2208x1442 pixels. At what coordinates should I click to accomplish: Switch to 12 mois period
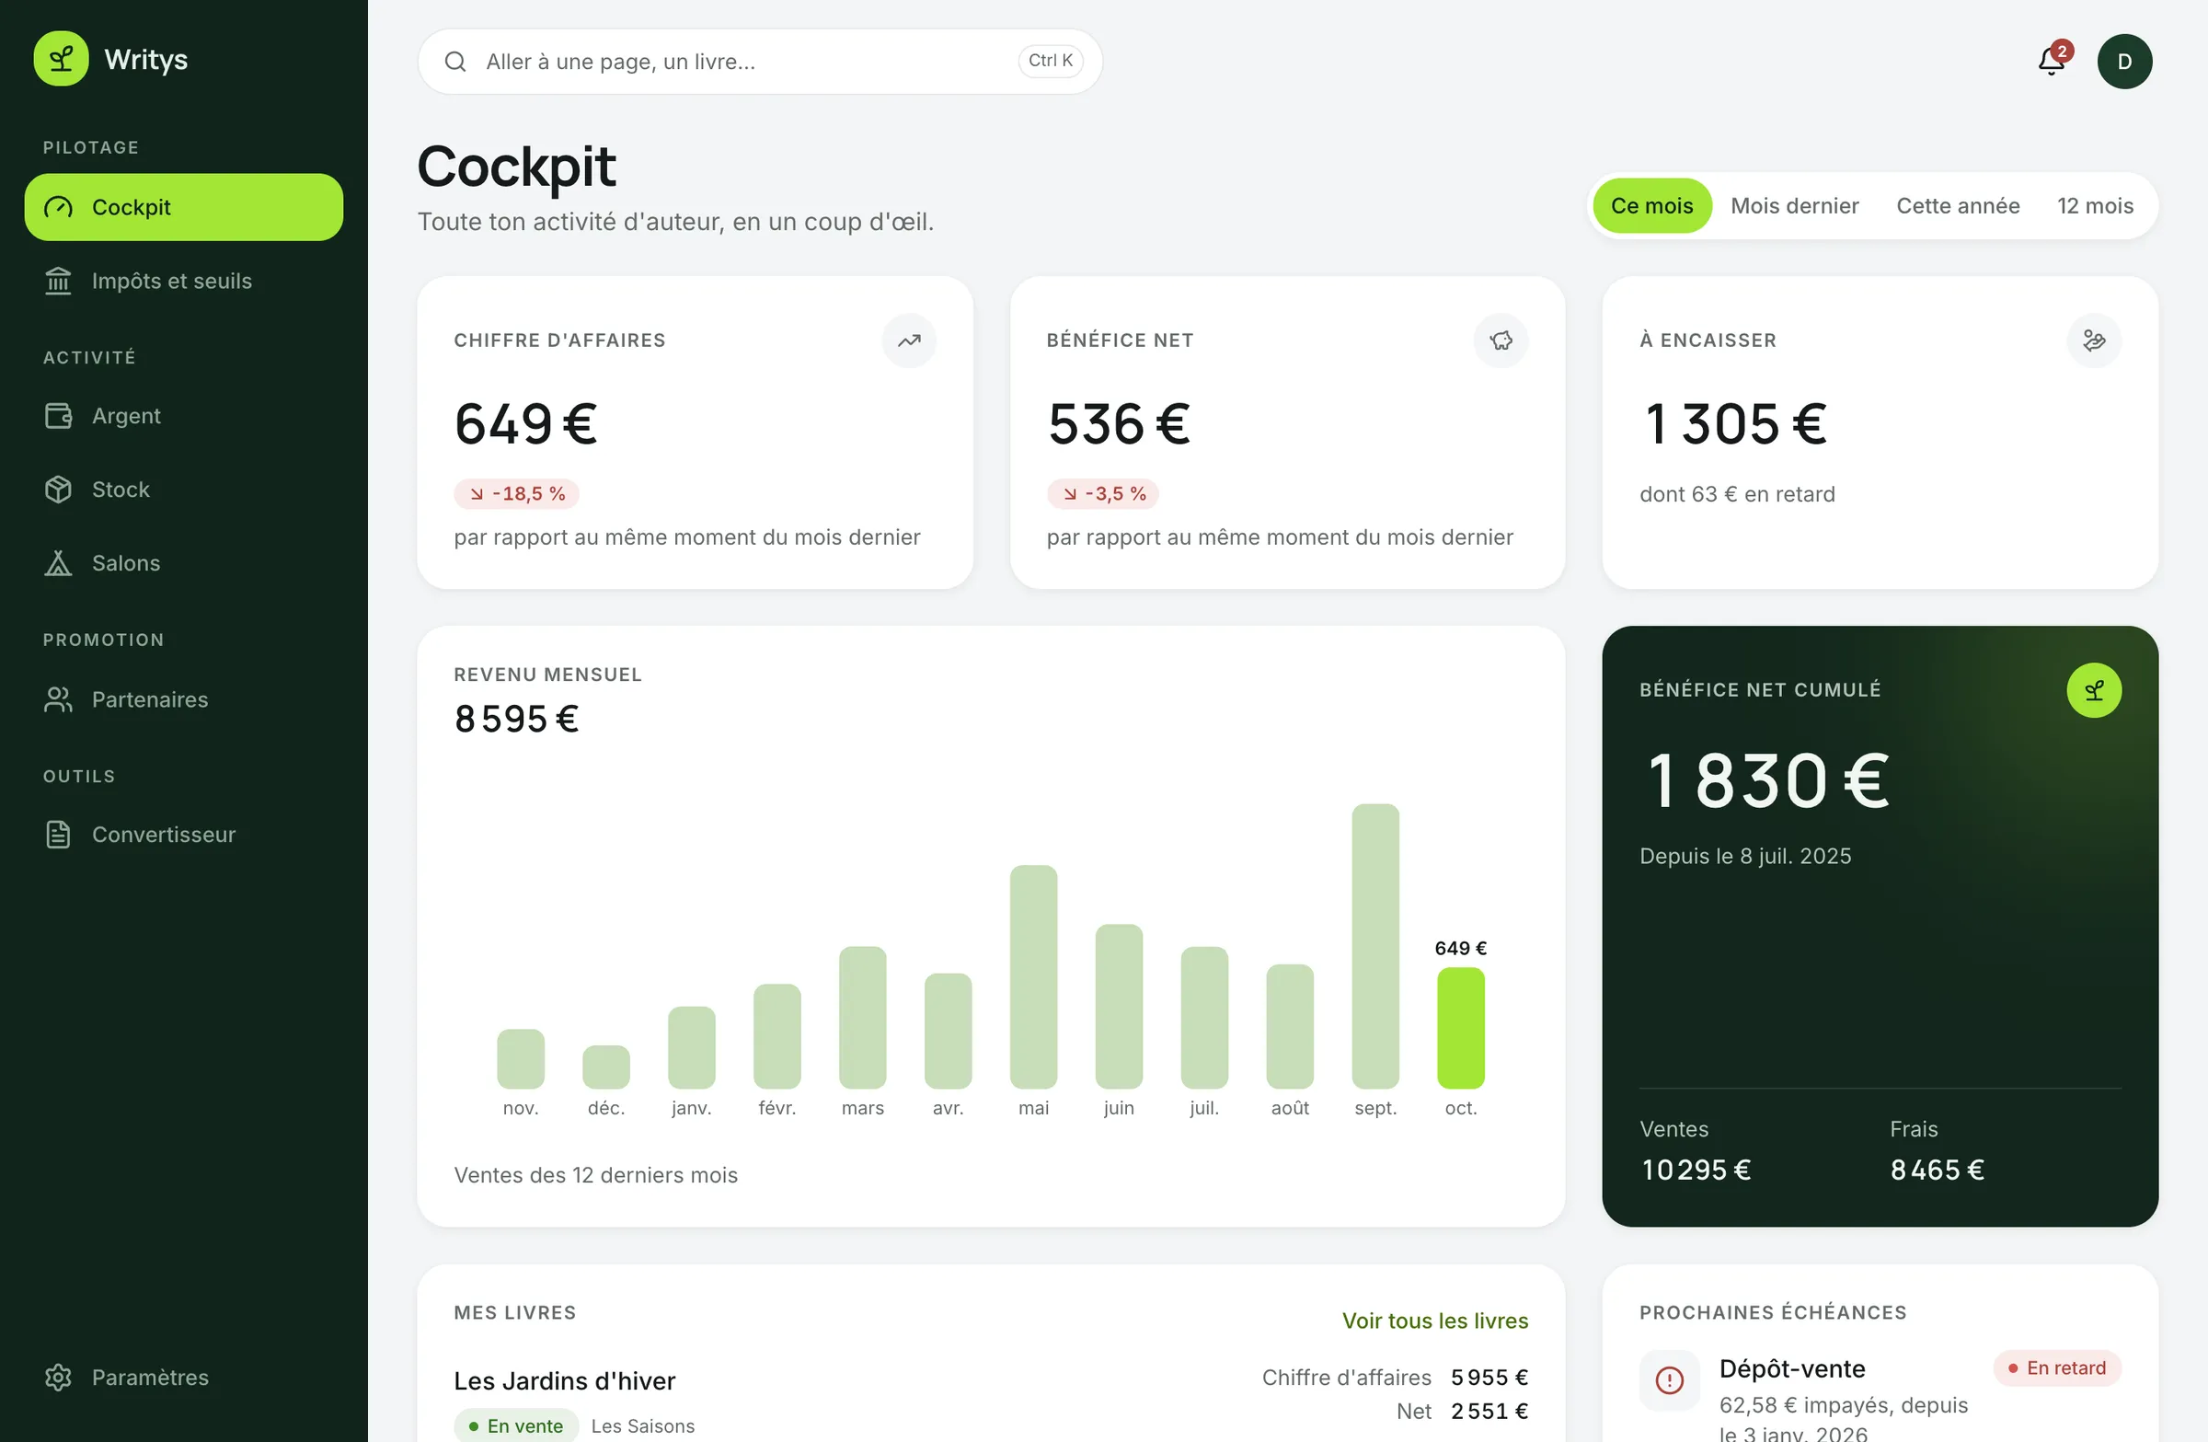(2095, 206)
